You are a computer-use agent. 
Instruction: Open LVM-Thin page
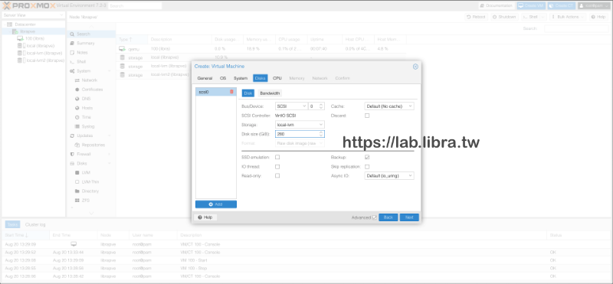(91, 182)
